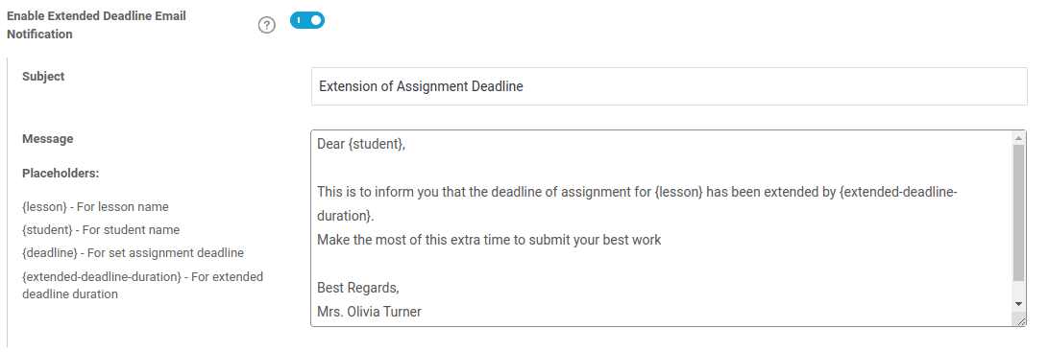Click the {extended-deadline-duration} placeholder description
Viewport: 1049px width, 352px height.
click(x=142, y=285)
